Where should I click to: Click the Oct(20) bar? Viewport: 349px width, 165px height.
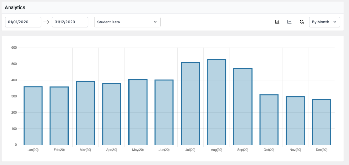[269, 119]
